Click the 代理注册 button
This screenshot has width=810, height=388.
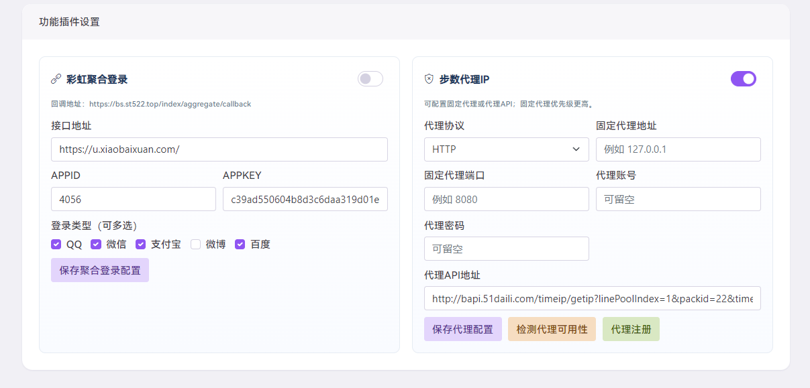click(631, 329)
